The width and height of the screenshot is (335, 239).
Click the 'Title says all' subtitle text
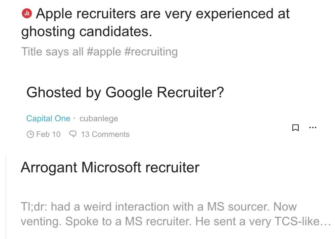click(x=52, y=52)
